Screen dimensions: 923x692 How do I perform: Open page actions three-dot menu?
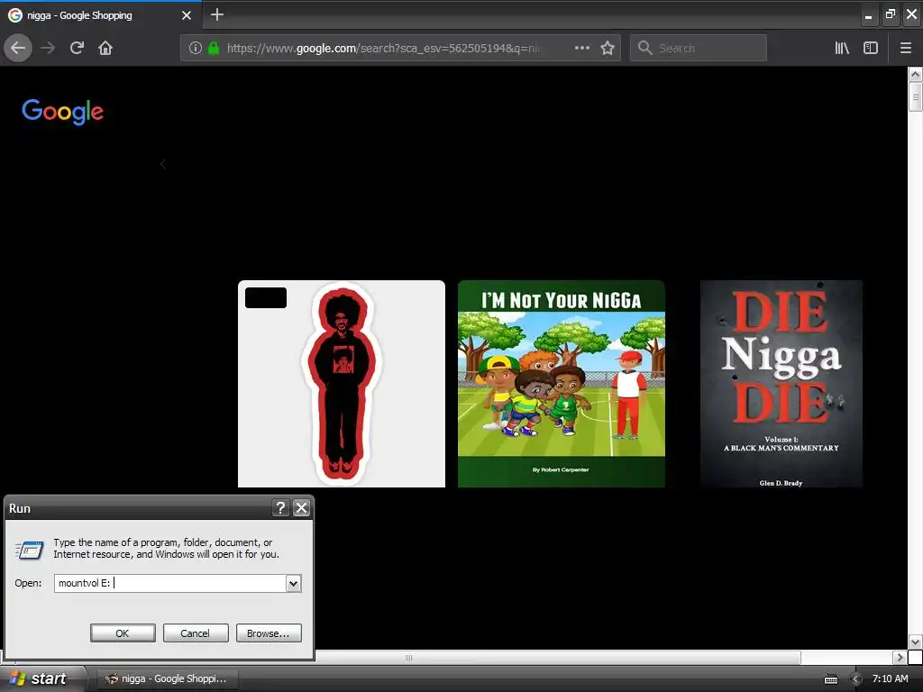(x=581, y=48)
